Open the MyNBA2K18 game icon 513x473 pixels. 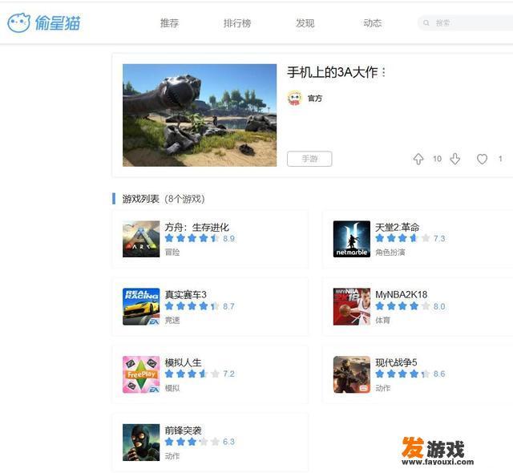(352, 306)
